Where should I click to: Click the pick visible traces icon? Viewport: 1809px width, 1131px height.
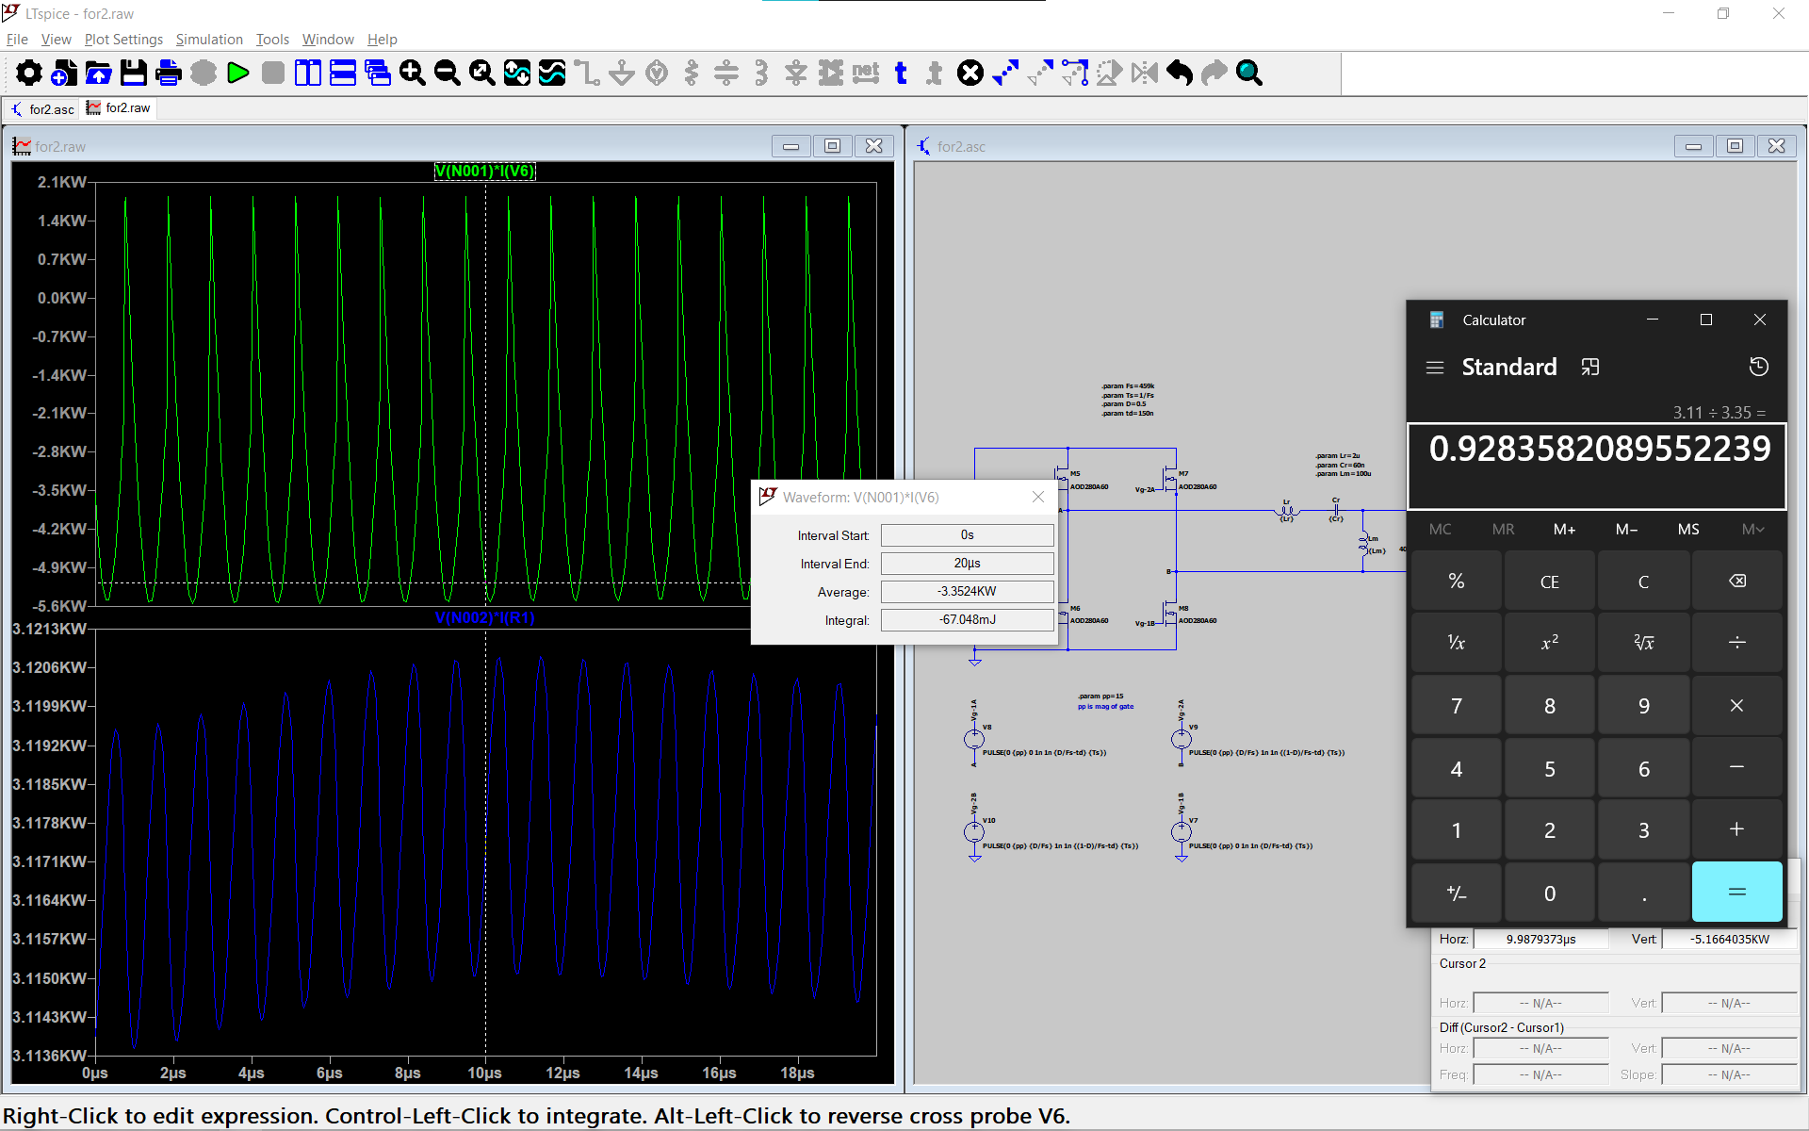point(552,73)
